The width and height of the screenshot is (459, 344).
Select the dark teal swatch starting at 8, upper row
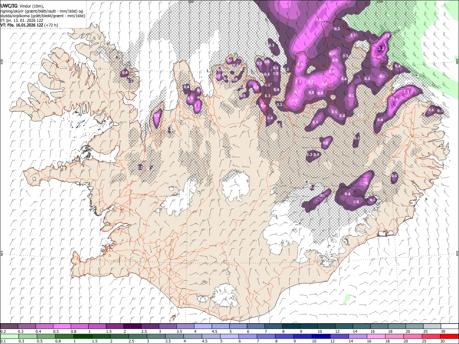(x=291, y=326)
